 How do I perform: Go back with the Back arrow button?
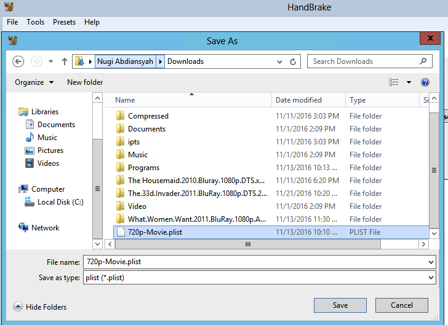[18, 61]
